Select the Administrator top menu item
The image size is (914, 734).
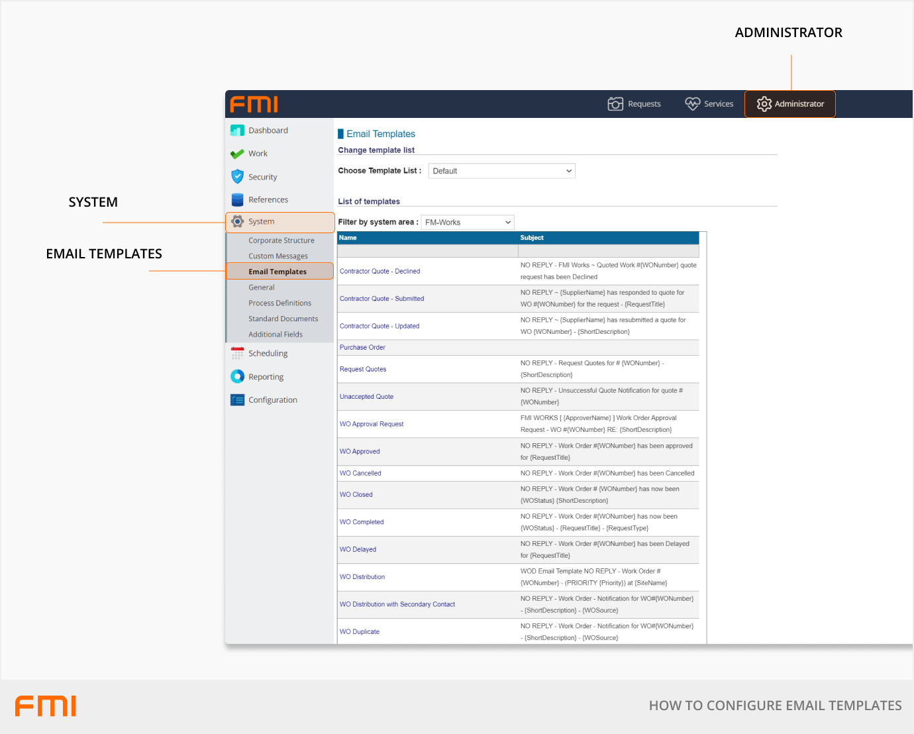tap(790, 104)
